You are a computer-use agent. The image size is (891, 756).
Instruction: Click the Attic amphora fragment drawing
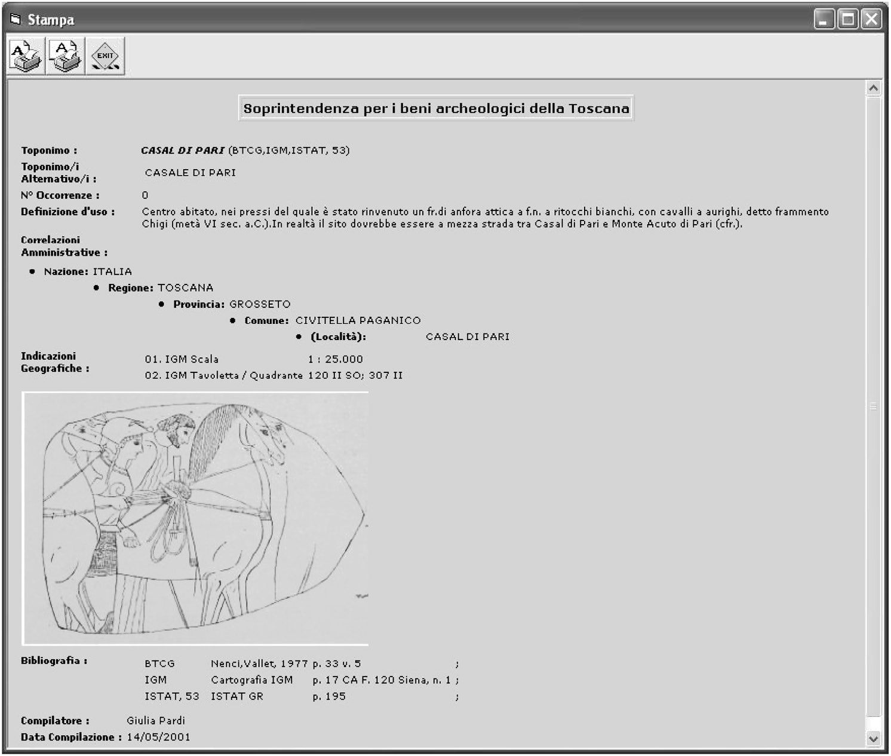click(x=195, y=519)
